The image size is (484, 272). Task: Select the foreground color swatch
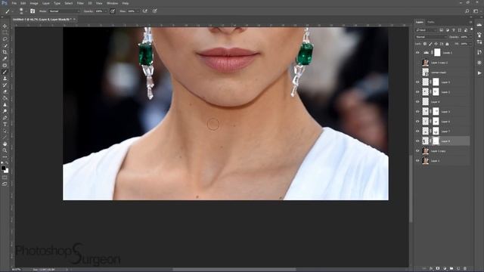[3, 168]
